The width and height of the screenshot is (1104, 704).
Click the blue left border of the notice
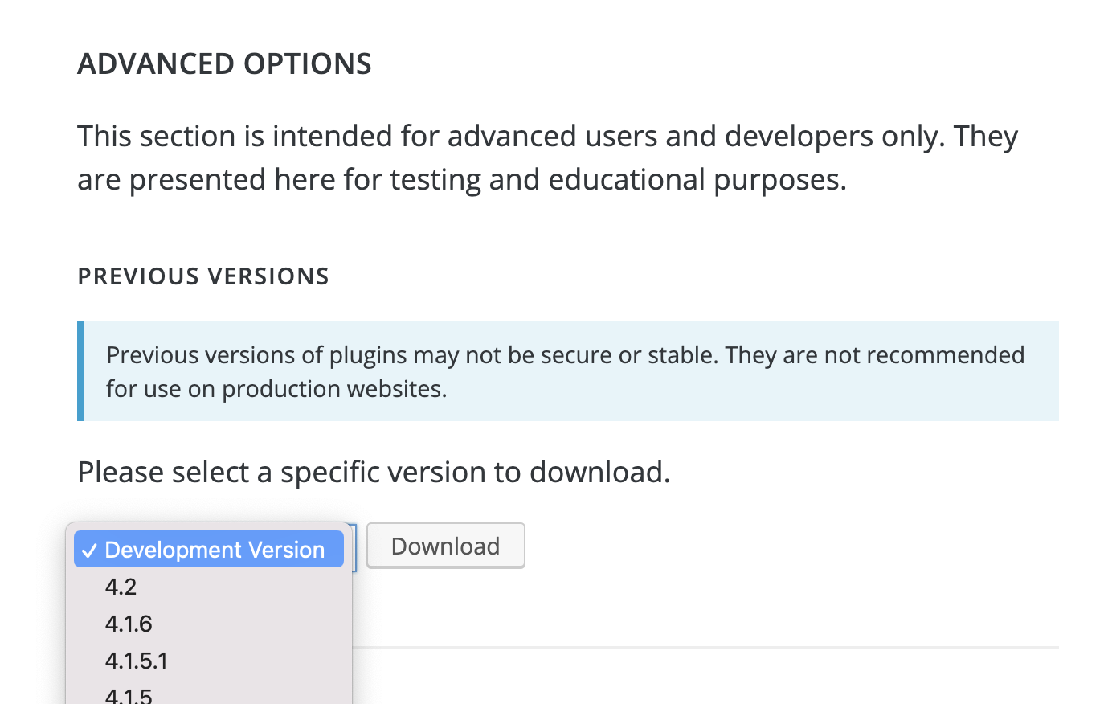[x=80, y=371]
